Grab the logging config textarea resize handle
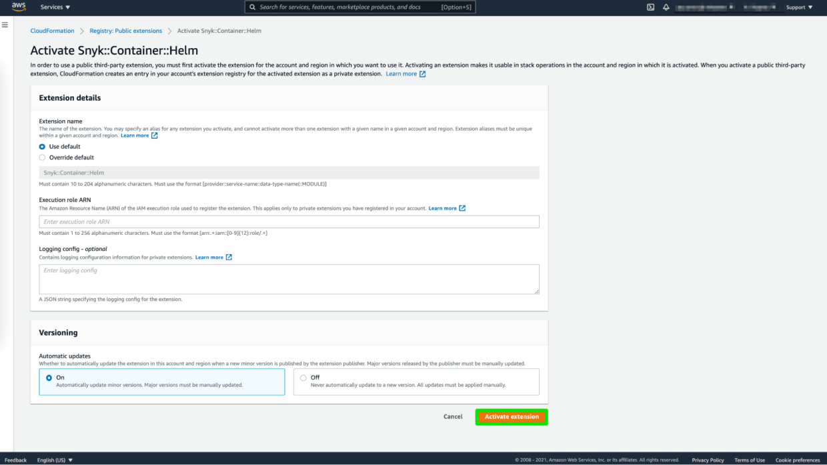Image resolution: width=827 pixels, height=465 pixels. point(536,291)
